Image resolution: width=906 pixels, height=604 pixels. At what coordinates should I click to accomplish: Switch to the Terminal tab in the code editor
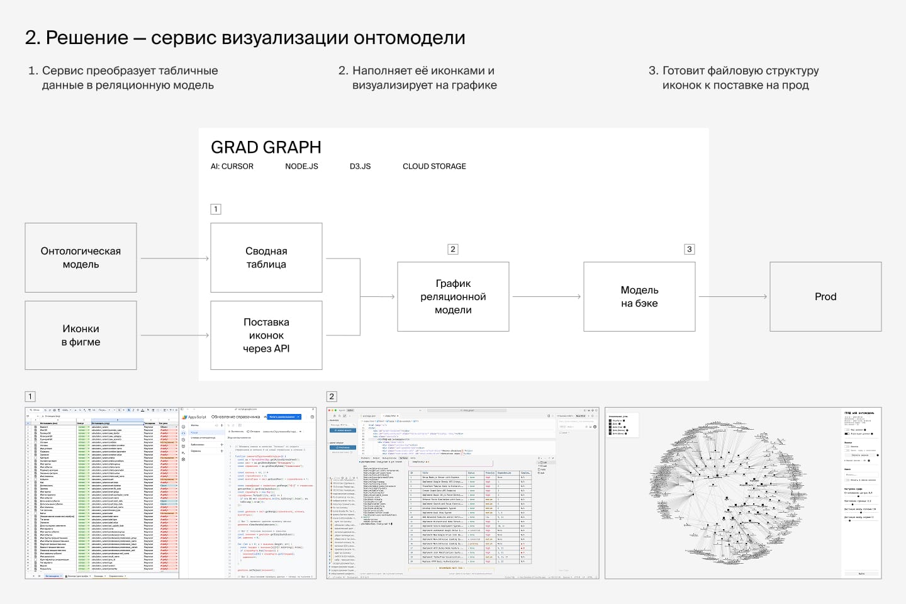click(403, 458)
